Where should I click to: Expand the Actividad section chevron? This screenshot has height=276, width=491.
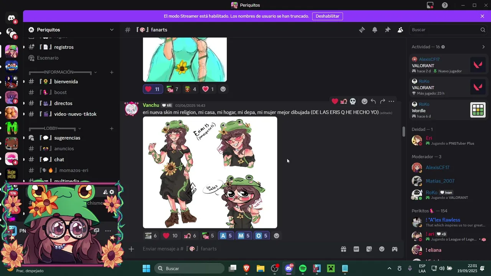(x=483, y=47)
